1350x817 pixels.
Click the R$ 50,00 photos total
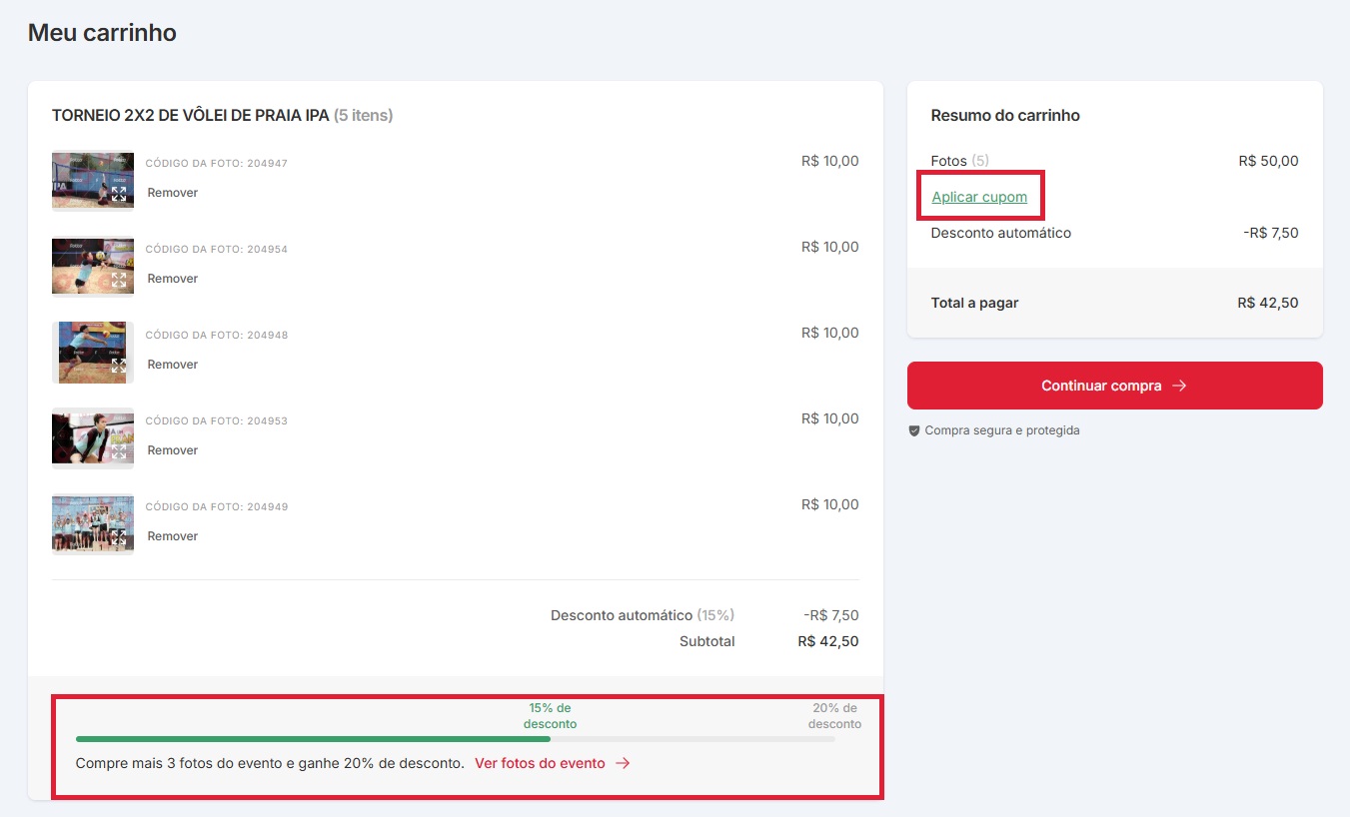pyautogui.click(x=1268, y=161)
